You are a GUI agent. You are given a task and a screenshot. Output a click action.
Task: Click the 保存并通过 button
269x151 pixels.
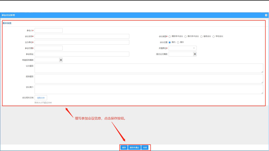coord(134,147)
